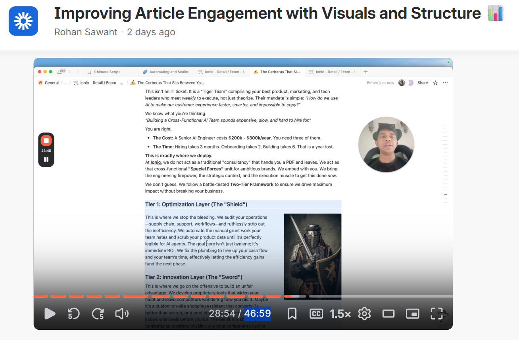Pause the screen recording in the side widget
The height and width of the screenshot is (340, 519).
pyautogui.click(x=46, y=159)
